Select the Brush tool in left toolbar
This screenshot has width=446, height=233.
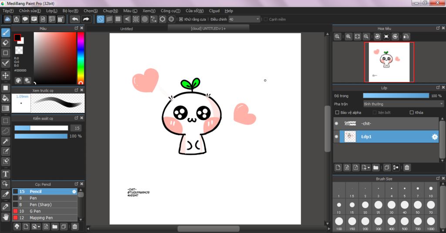coord(6,32)
